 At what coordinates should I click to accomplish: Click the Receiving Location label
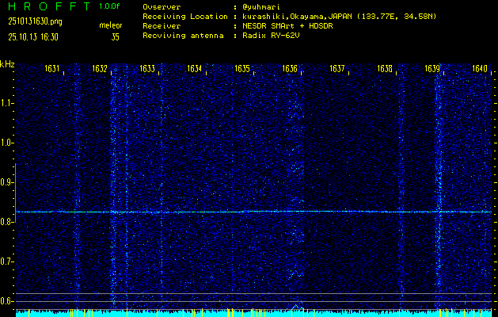coord(185,17)
